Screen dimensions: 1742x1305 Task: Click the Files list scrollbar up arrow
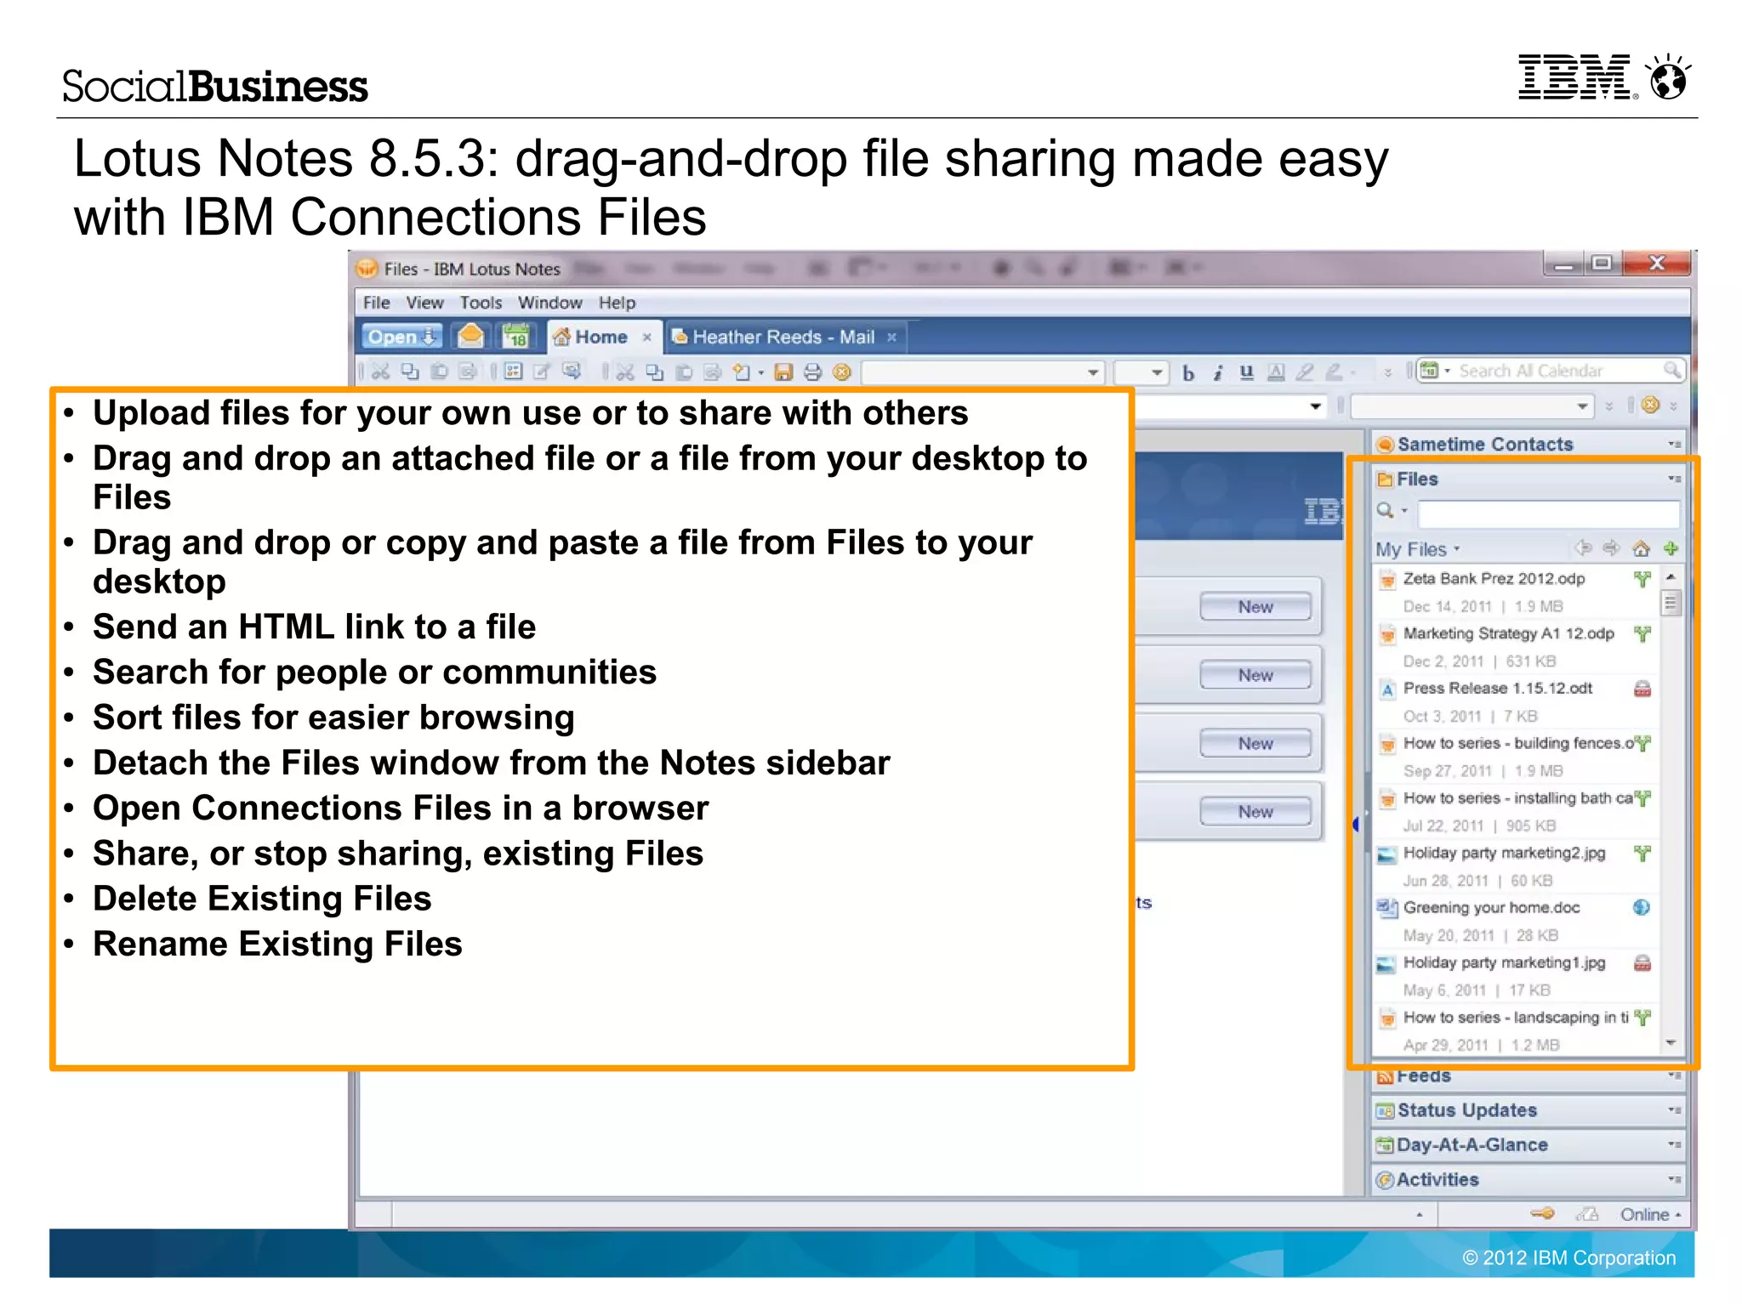click(x=1671, y=577)
